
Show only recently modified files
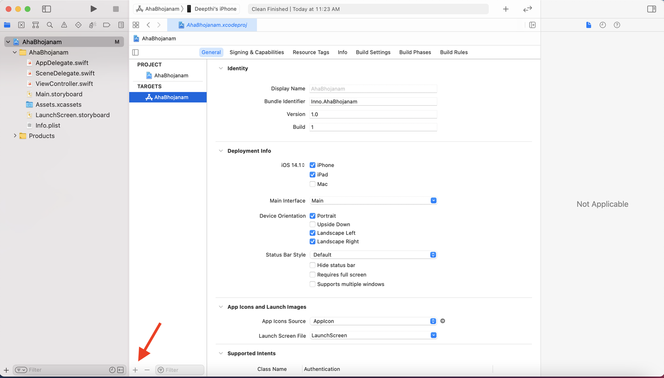tap(112, 370)
